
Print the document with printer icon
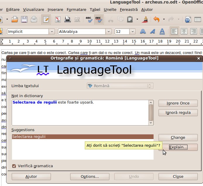pyautogui.click(x=68, y=19)
